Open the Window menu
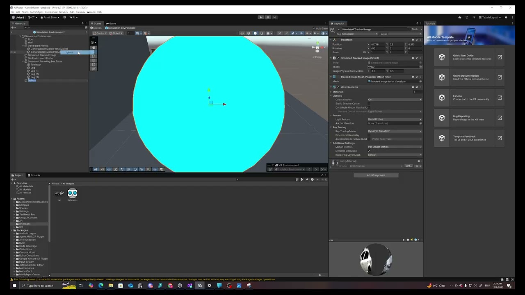This screenshot has height=295, width=525. [x=91, y=12]
